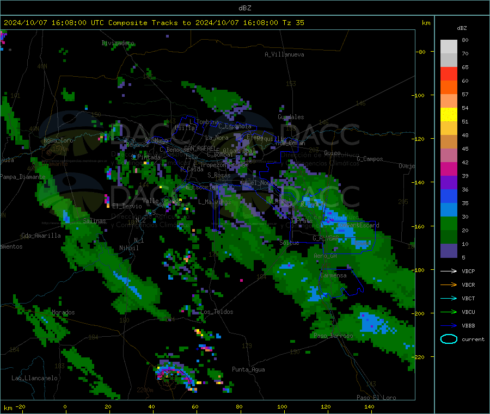Click the A_Villanueva map label
This screenshot has width=490, height=414.
point(284,54)
